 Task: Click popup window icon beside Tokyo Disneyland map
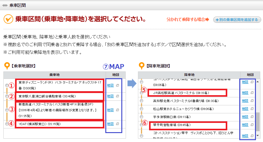click(x=117, y=85)
